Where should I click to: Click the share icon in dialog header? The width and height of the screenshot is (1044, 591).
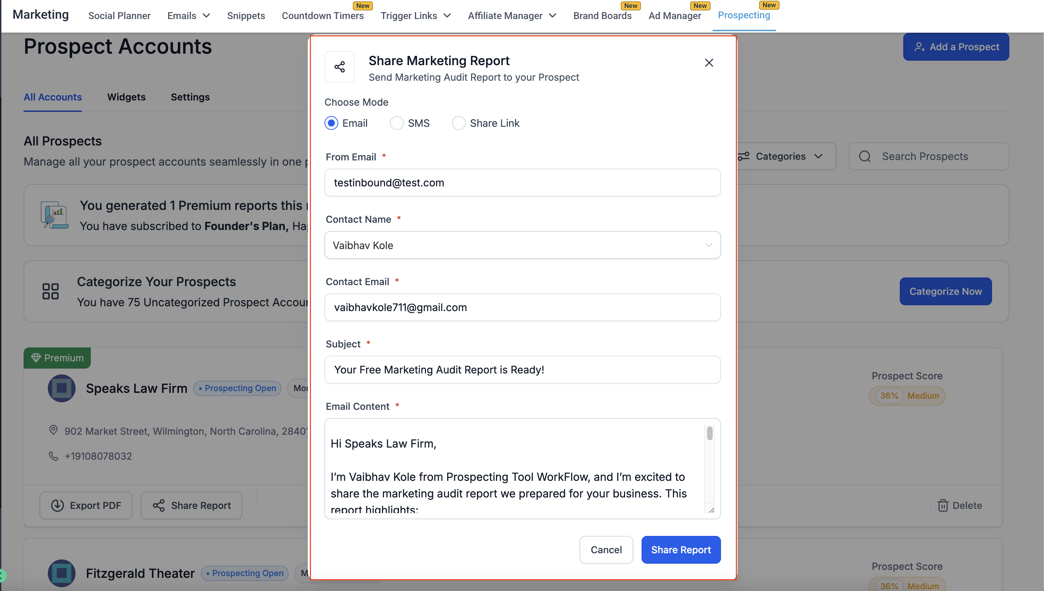[x=339, y=67]
